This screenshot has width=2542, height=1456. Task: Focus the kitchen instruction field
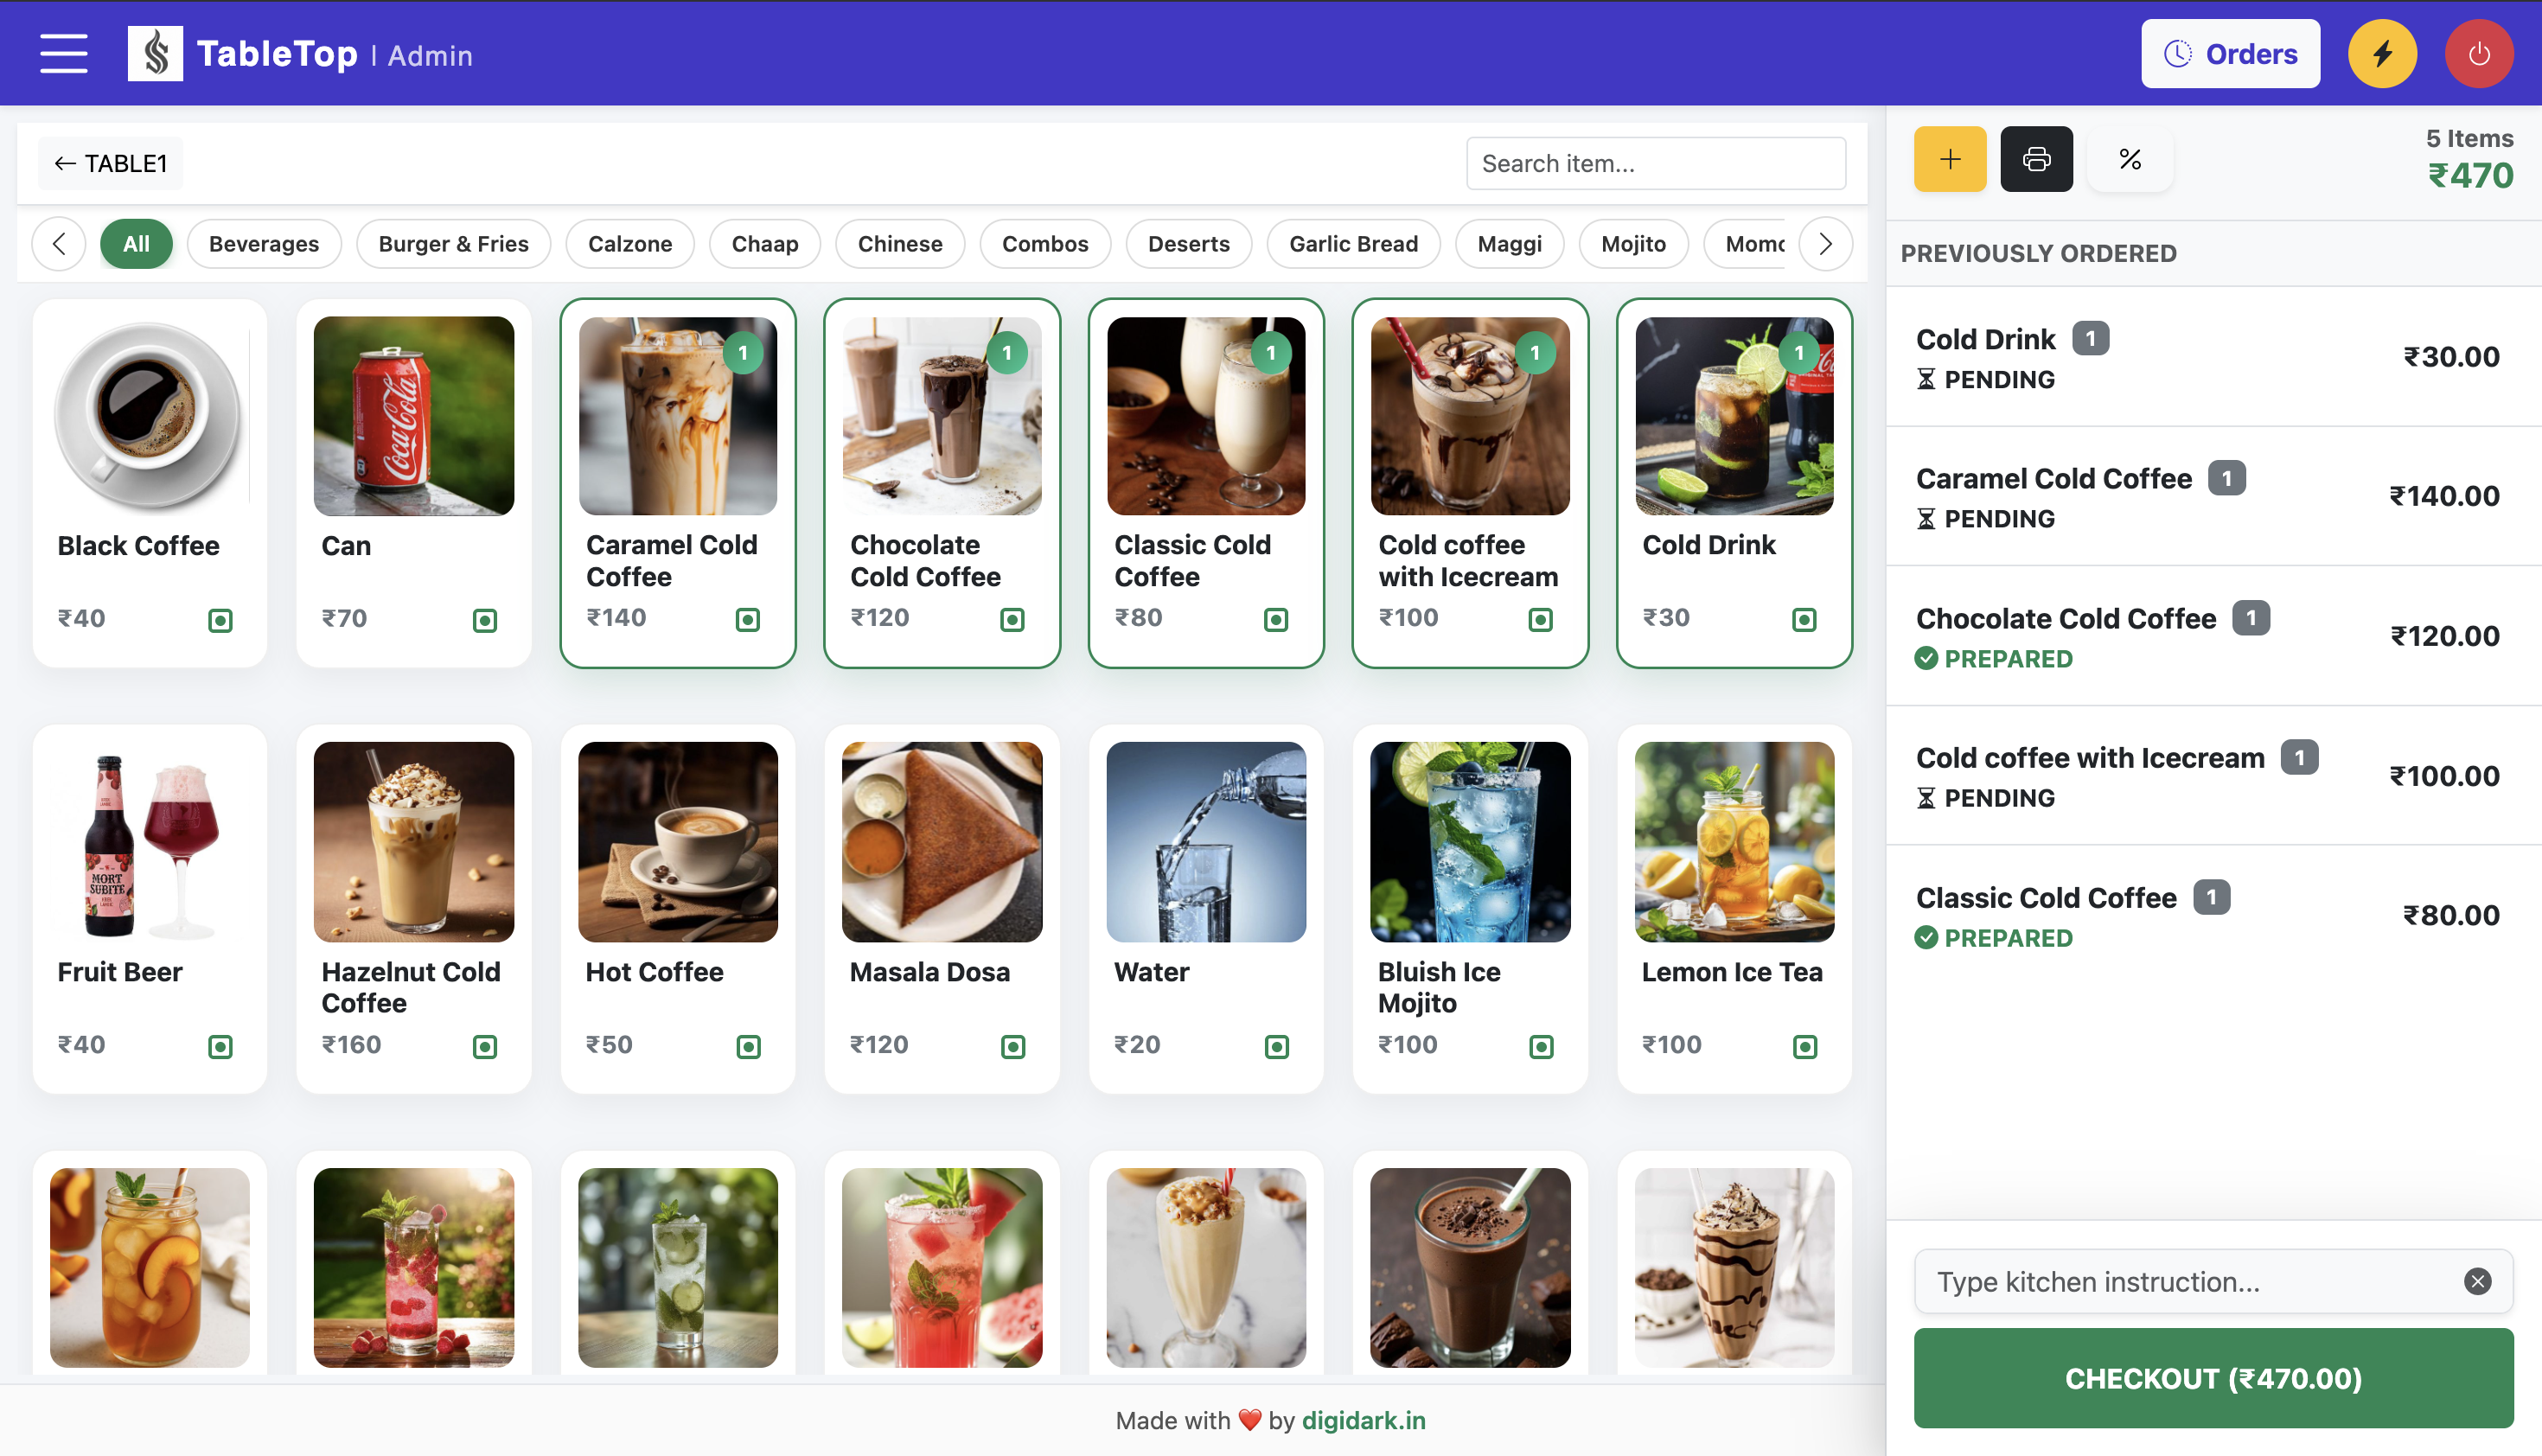pyautogui.click(x=2213, y=1281)
